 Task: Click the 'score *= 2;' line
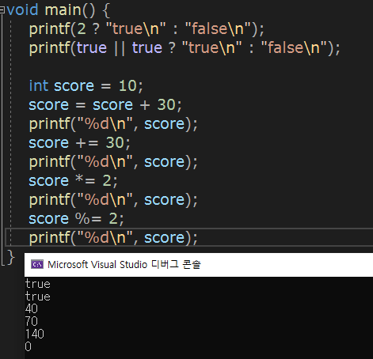pyautogui.click(x=73, y=180)
